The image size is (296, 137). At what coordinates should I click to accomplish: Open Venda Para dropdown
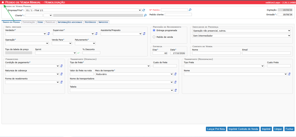tap(62, 43)
